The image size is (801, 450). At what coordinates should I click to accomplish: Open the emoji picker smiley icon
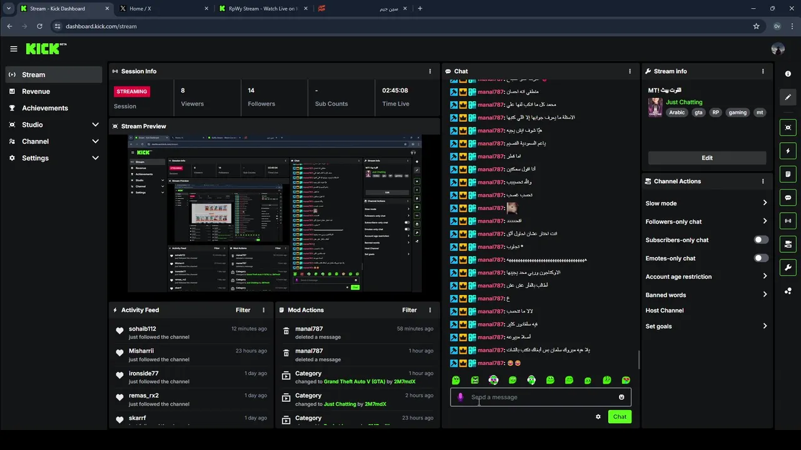[x=621, y=397]
